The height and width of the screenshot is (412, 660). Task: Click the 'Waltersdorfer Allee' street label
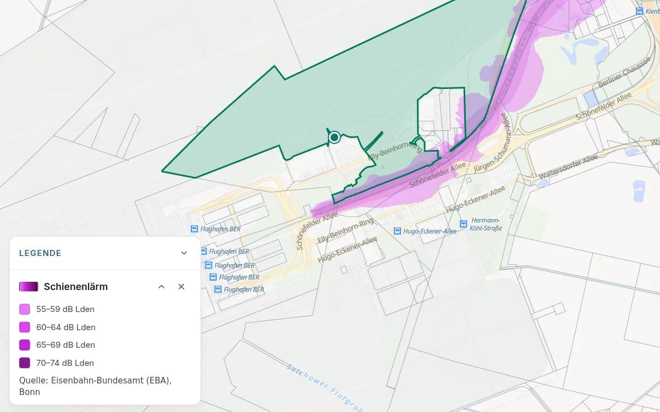click(x=569, y=166)
